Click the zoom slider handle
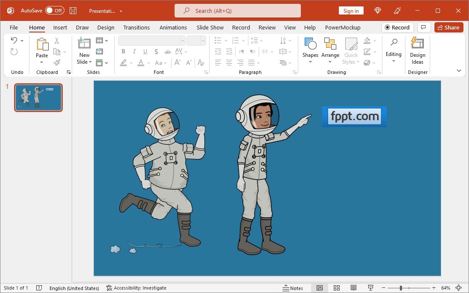 point(400,288)
